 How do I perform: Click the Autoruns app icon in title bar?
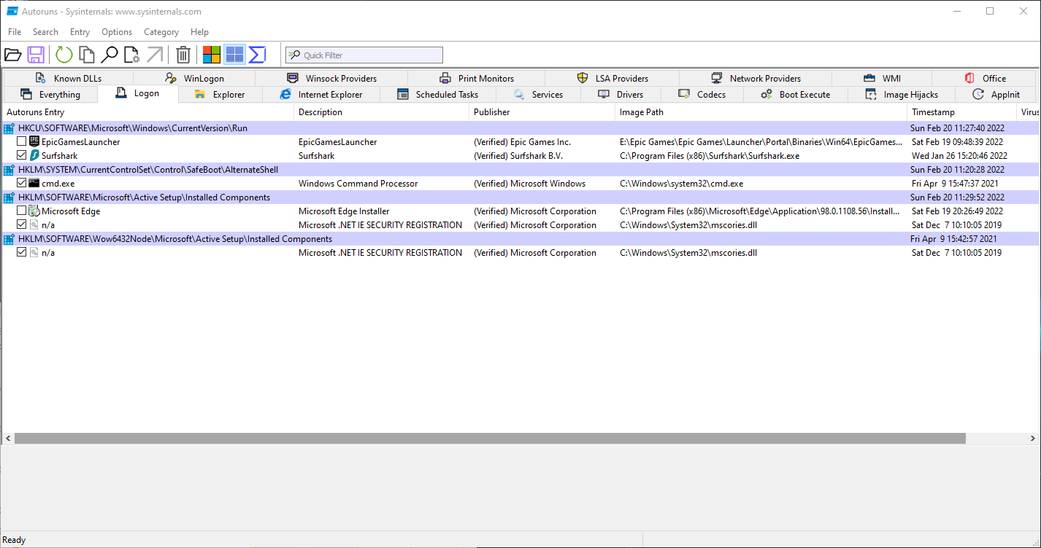[12, 12]
